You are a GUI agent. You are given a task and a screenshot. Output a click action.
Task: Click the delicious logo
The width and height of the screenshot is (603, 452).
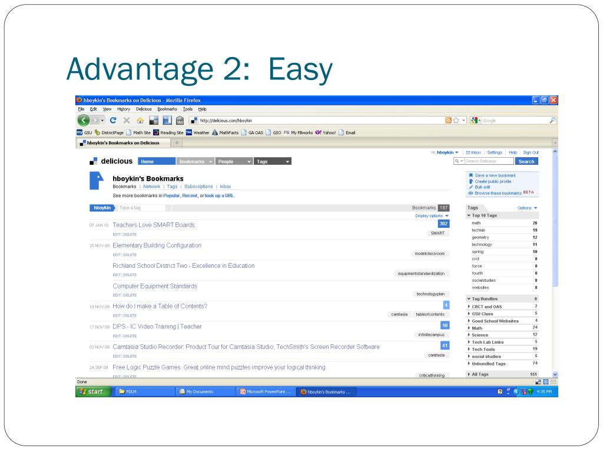point(111,161)
